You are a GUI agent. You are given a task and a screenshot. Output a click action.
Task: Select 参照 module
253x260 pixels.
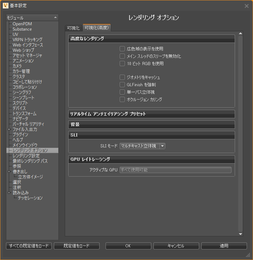coord(17,166)
